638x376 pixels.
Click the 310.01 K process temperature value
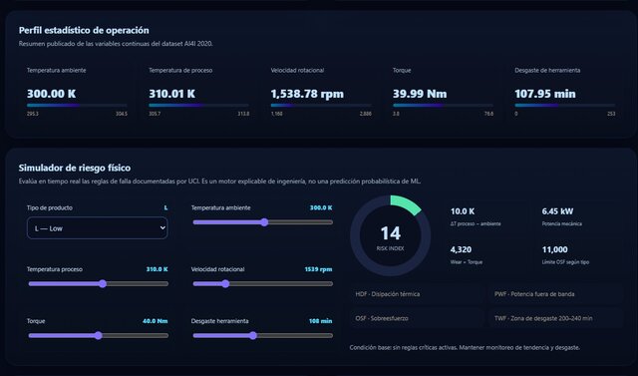[171, 94]
